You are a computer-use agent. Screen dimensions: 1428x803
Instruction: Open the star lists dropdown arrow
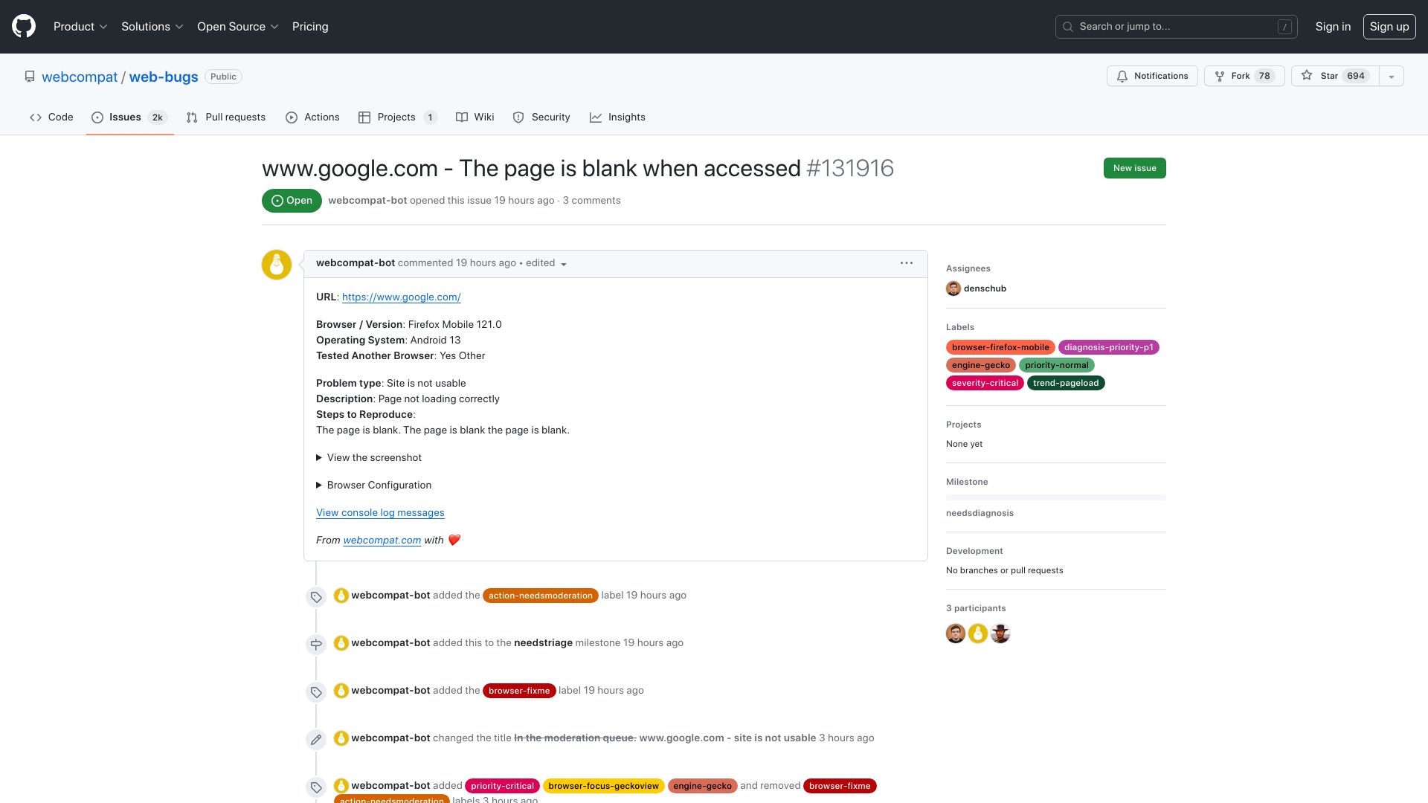click(x=1392, y=76)
